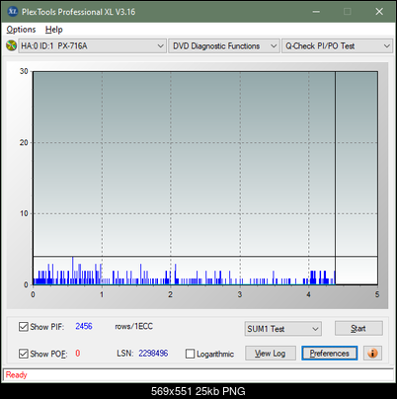Click the PlexTools XL app icon in title bar
The image size is (397, 399).
[x=12, y=12]
